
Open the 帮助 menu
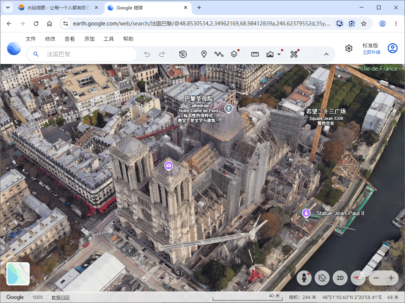128,39
